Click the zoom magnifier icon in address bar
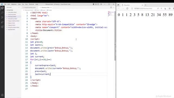Screen dimensions: 174x98 (161, 8)
